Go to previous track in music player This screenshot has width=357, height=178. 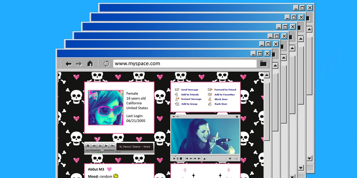94,146
